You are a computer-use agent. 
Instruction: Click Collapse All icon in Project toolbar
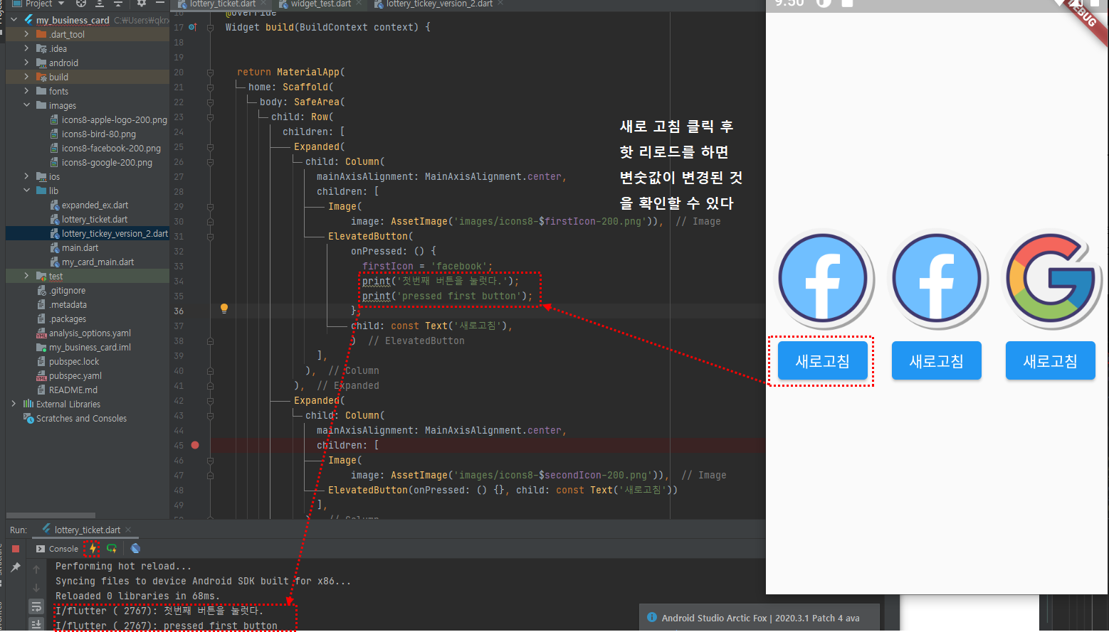tap(119, 4)
